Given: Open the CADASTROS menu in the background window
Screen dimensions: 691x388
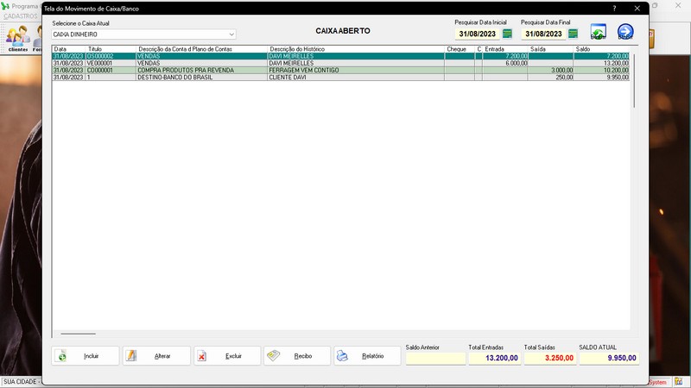Looking at the screenshot, I should (x=20, y=16).
